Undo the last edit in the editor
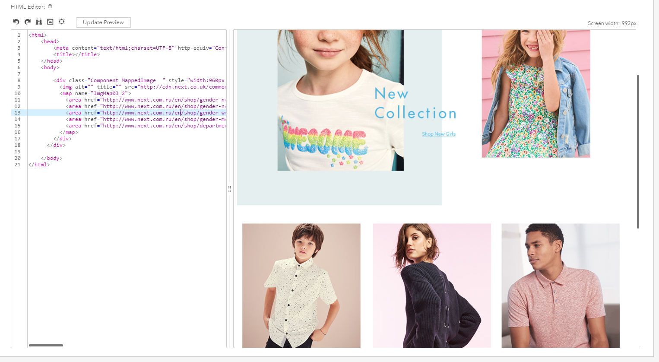Image resolution: width=659 pixels, height=362 pixels. (16, 22)
